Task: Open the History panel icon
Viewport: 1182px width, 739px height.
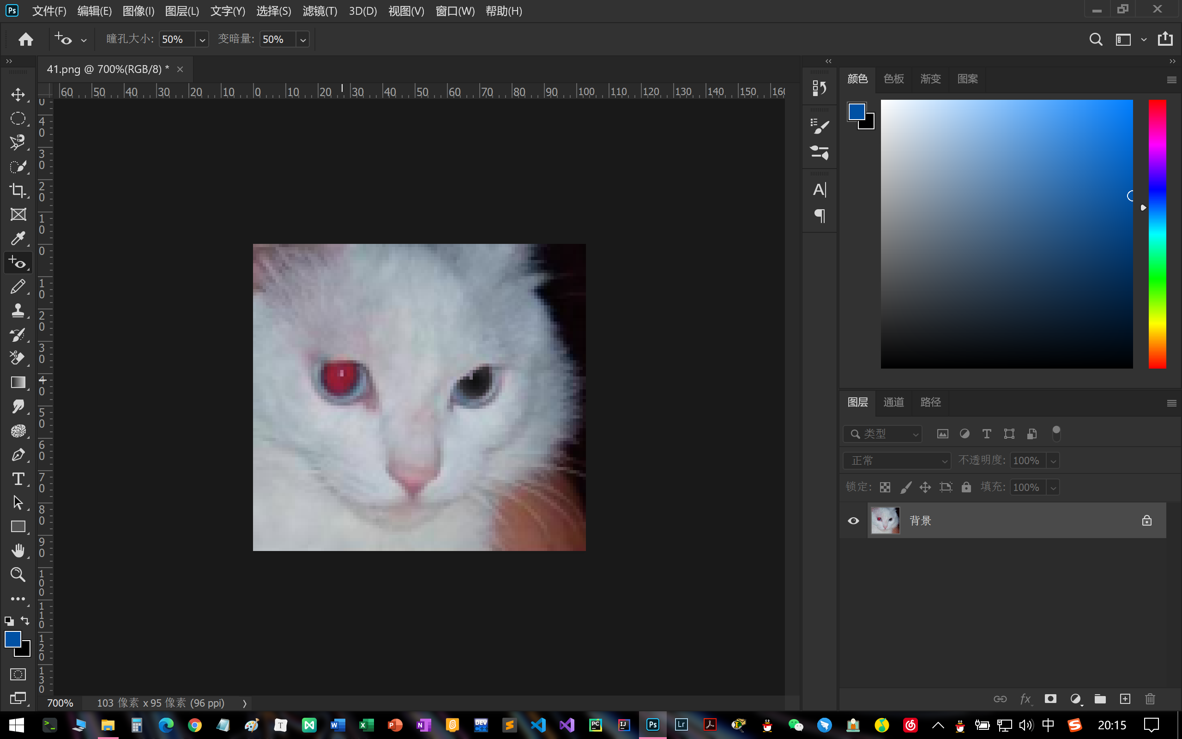Action: pos(819,88)
